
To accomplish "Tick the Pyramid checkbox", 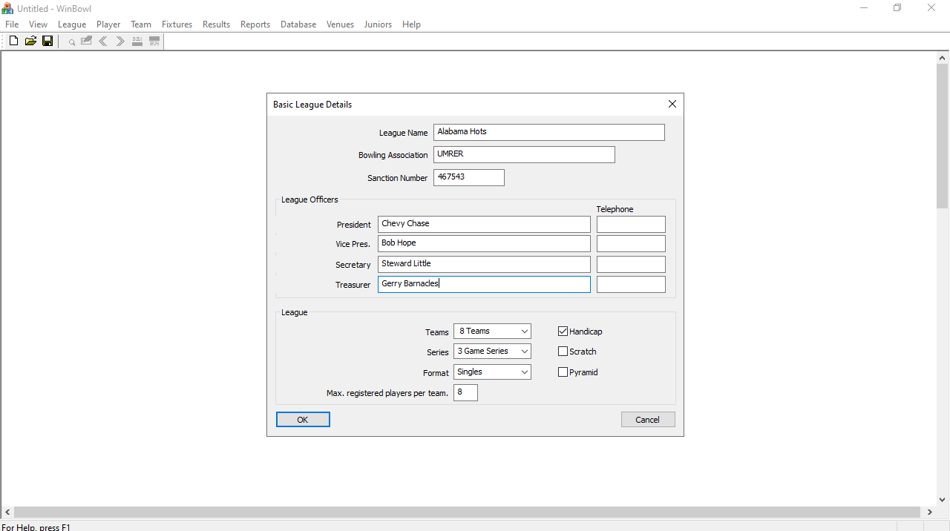I will click(563, 372).
